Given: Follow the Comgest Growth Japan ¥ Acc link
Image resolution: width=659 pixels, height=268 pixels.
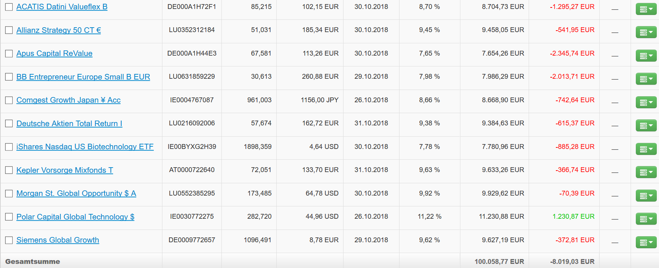Looking at the screenshot, I should 68,100.
